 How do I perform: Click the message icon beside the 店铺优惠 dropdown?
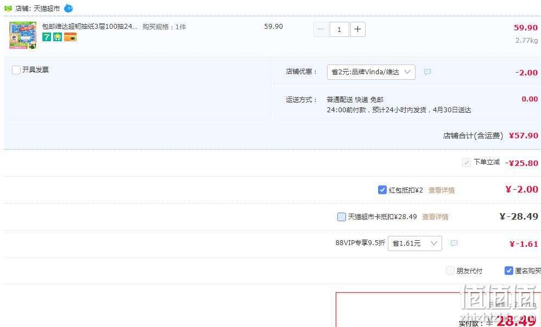tap(427, 72)
